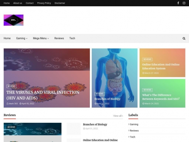Click the Reviews section heading
This screenshot has width=189, height=142.
click(x=10, y=115)
